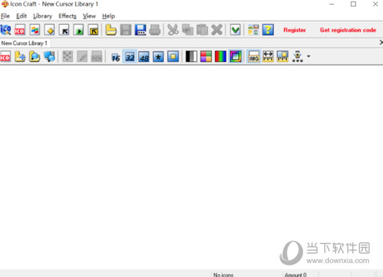The image size is (383, 277).
Task: Open help with question mark icon
Action: coord(268,30)
